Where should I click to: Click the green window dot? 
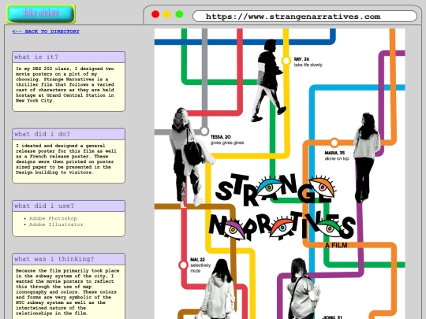(179, 14)
